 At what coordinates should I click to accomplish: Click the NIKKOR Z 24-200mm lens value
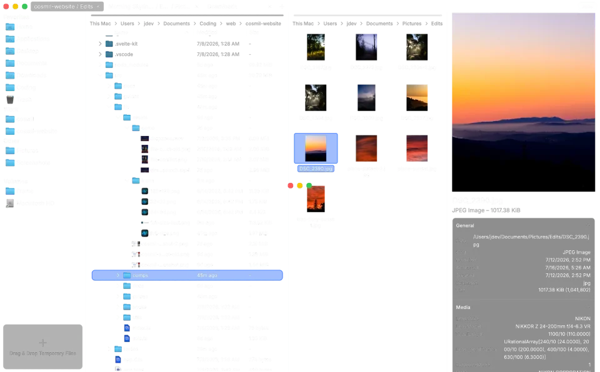click(x=552, y=326)
